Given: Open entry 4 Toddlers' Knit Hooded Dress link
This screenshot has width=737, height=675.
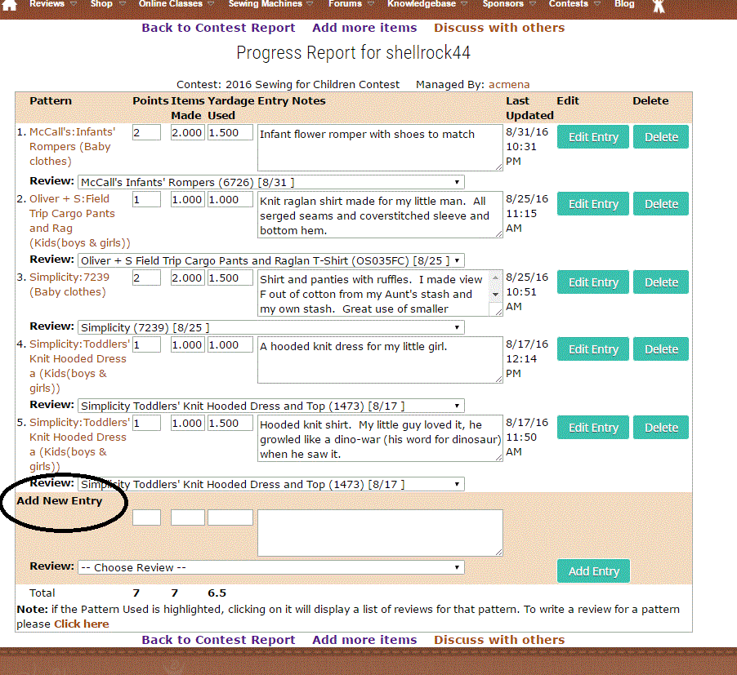Looking at the screenshot, I should click(79, 366).
